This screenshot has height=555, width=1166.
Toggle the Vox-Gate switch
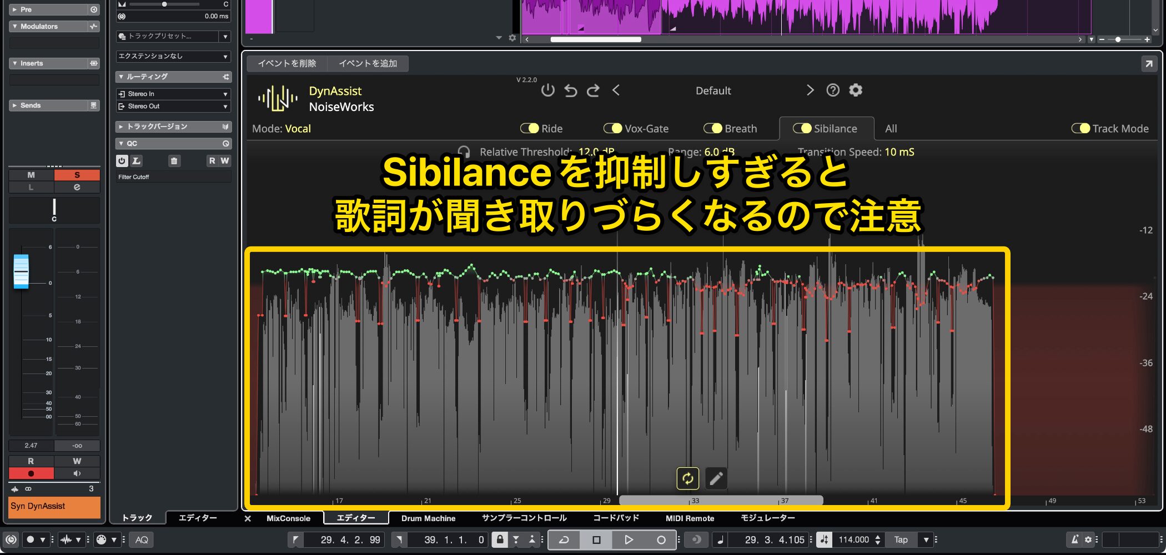coord(613,129)
